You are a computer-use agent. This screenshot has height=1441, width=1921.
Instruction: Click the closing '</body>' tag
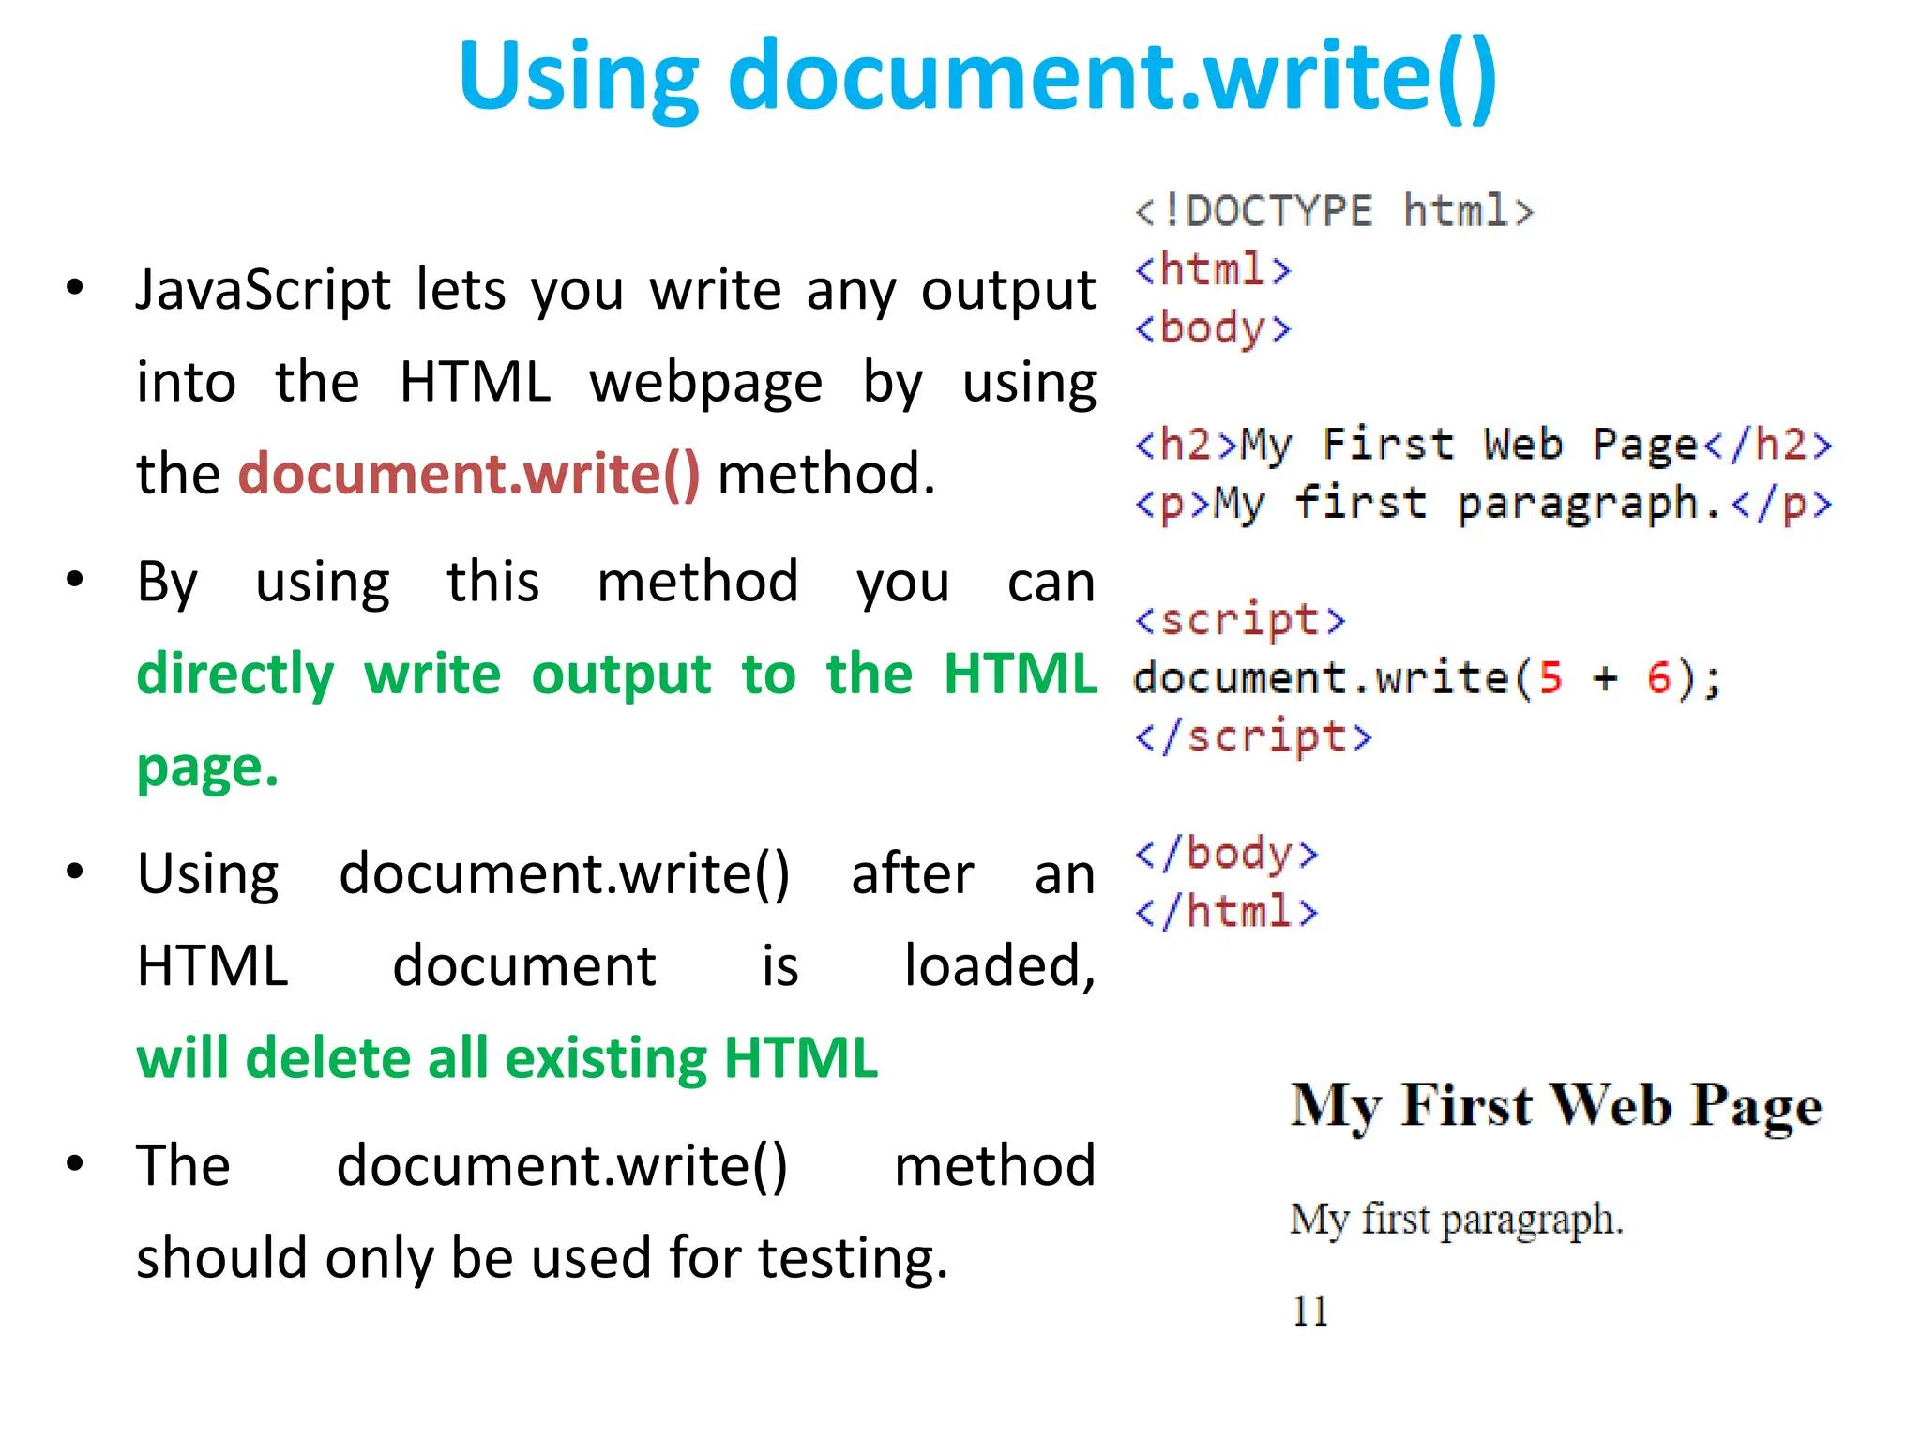click(1227, 855)
